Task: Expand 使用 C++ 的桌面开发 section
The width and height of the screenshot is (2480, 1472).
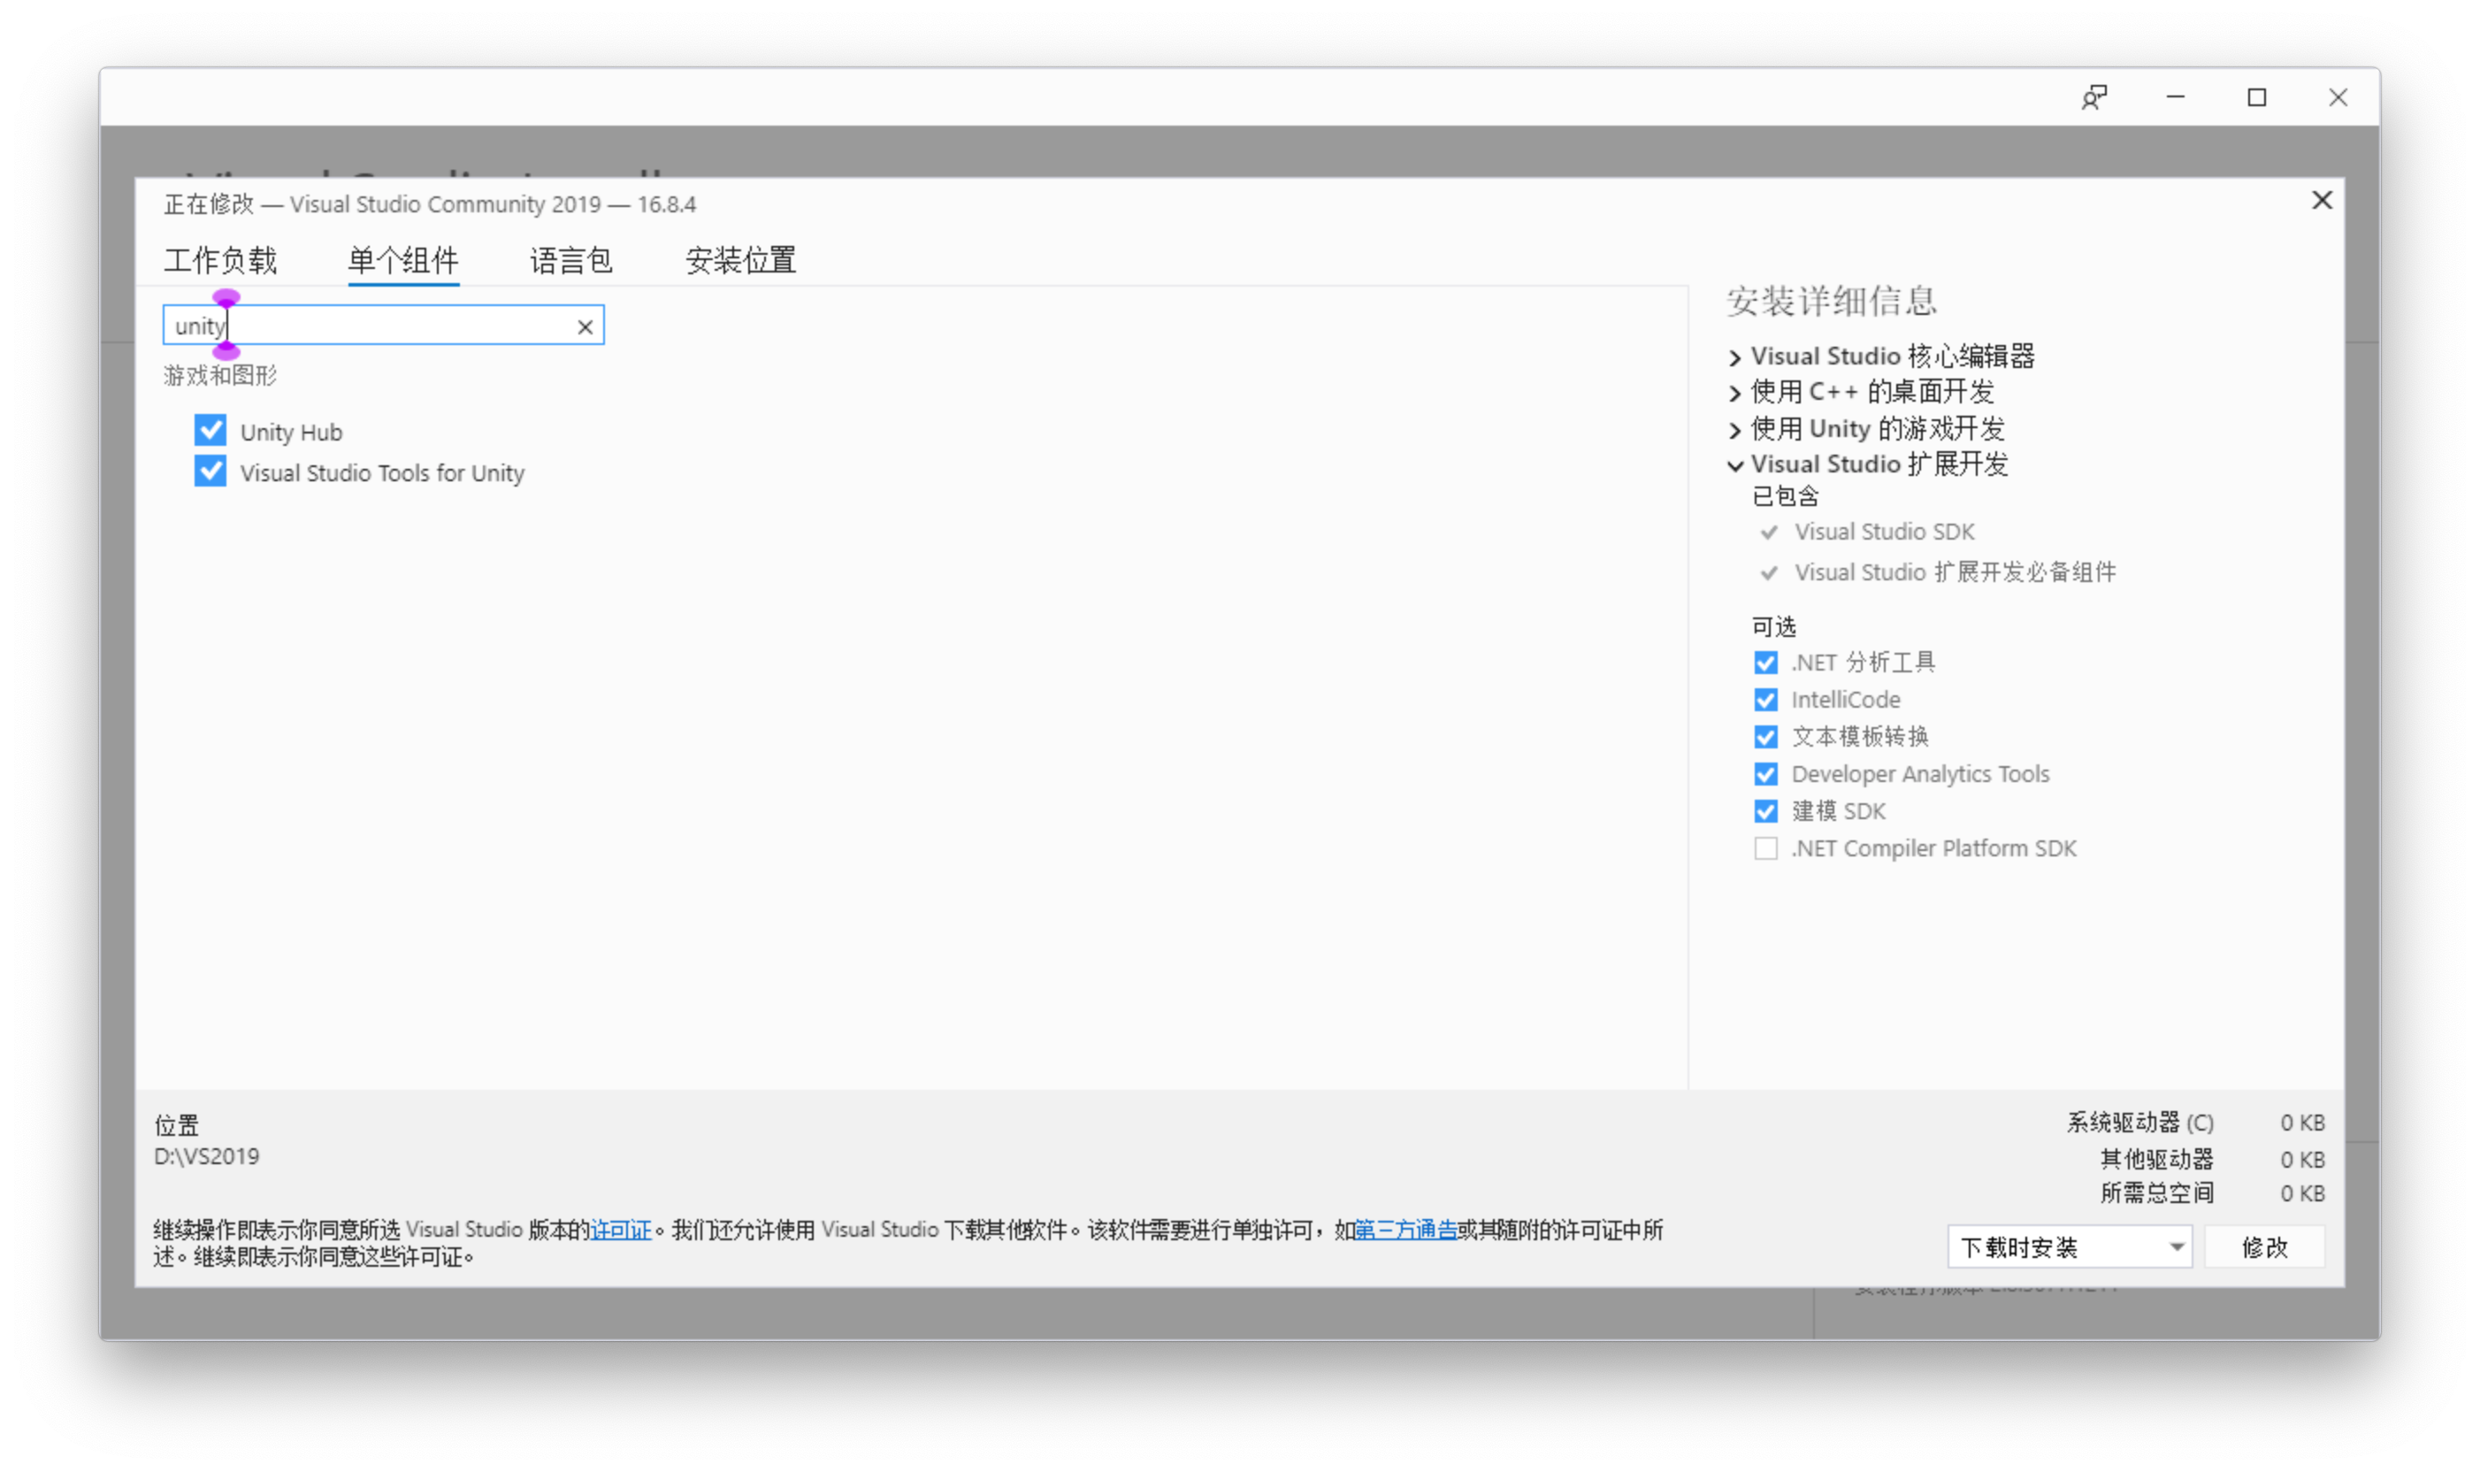Action: tap(1734, 393)
